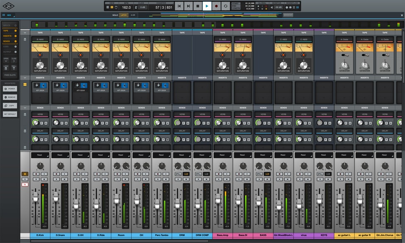The image size is (405, 243).
Task: Click the tape row size icon
Action: point(25,39)
